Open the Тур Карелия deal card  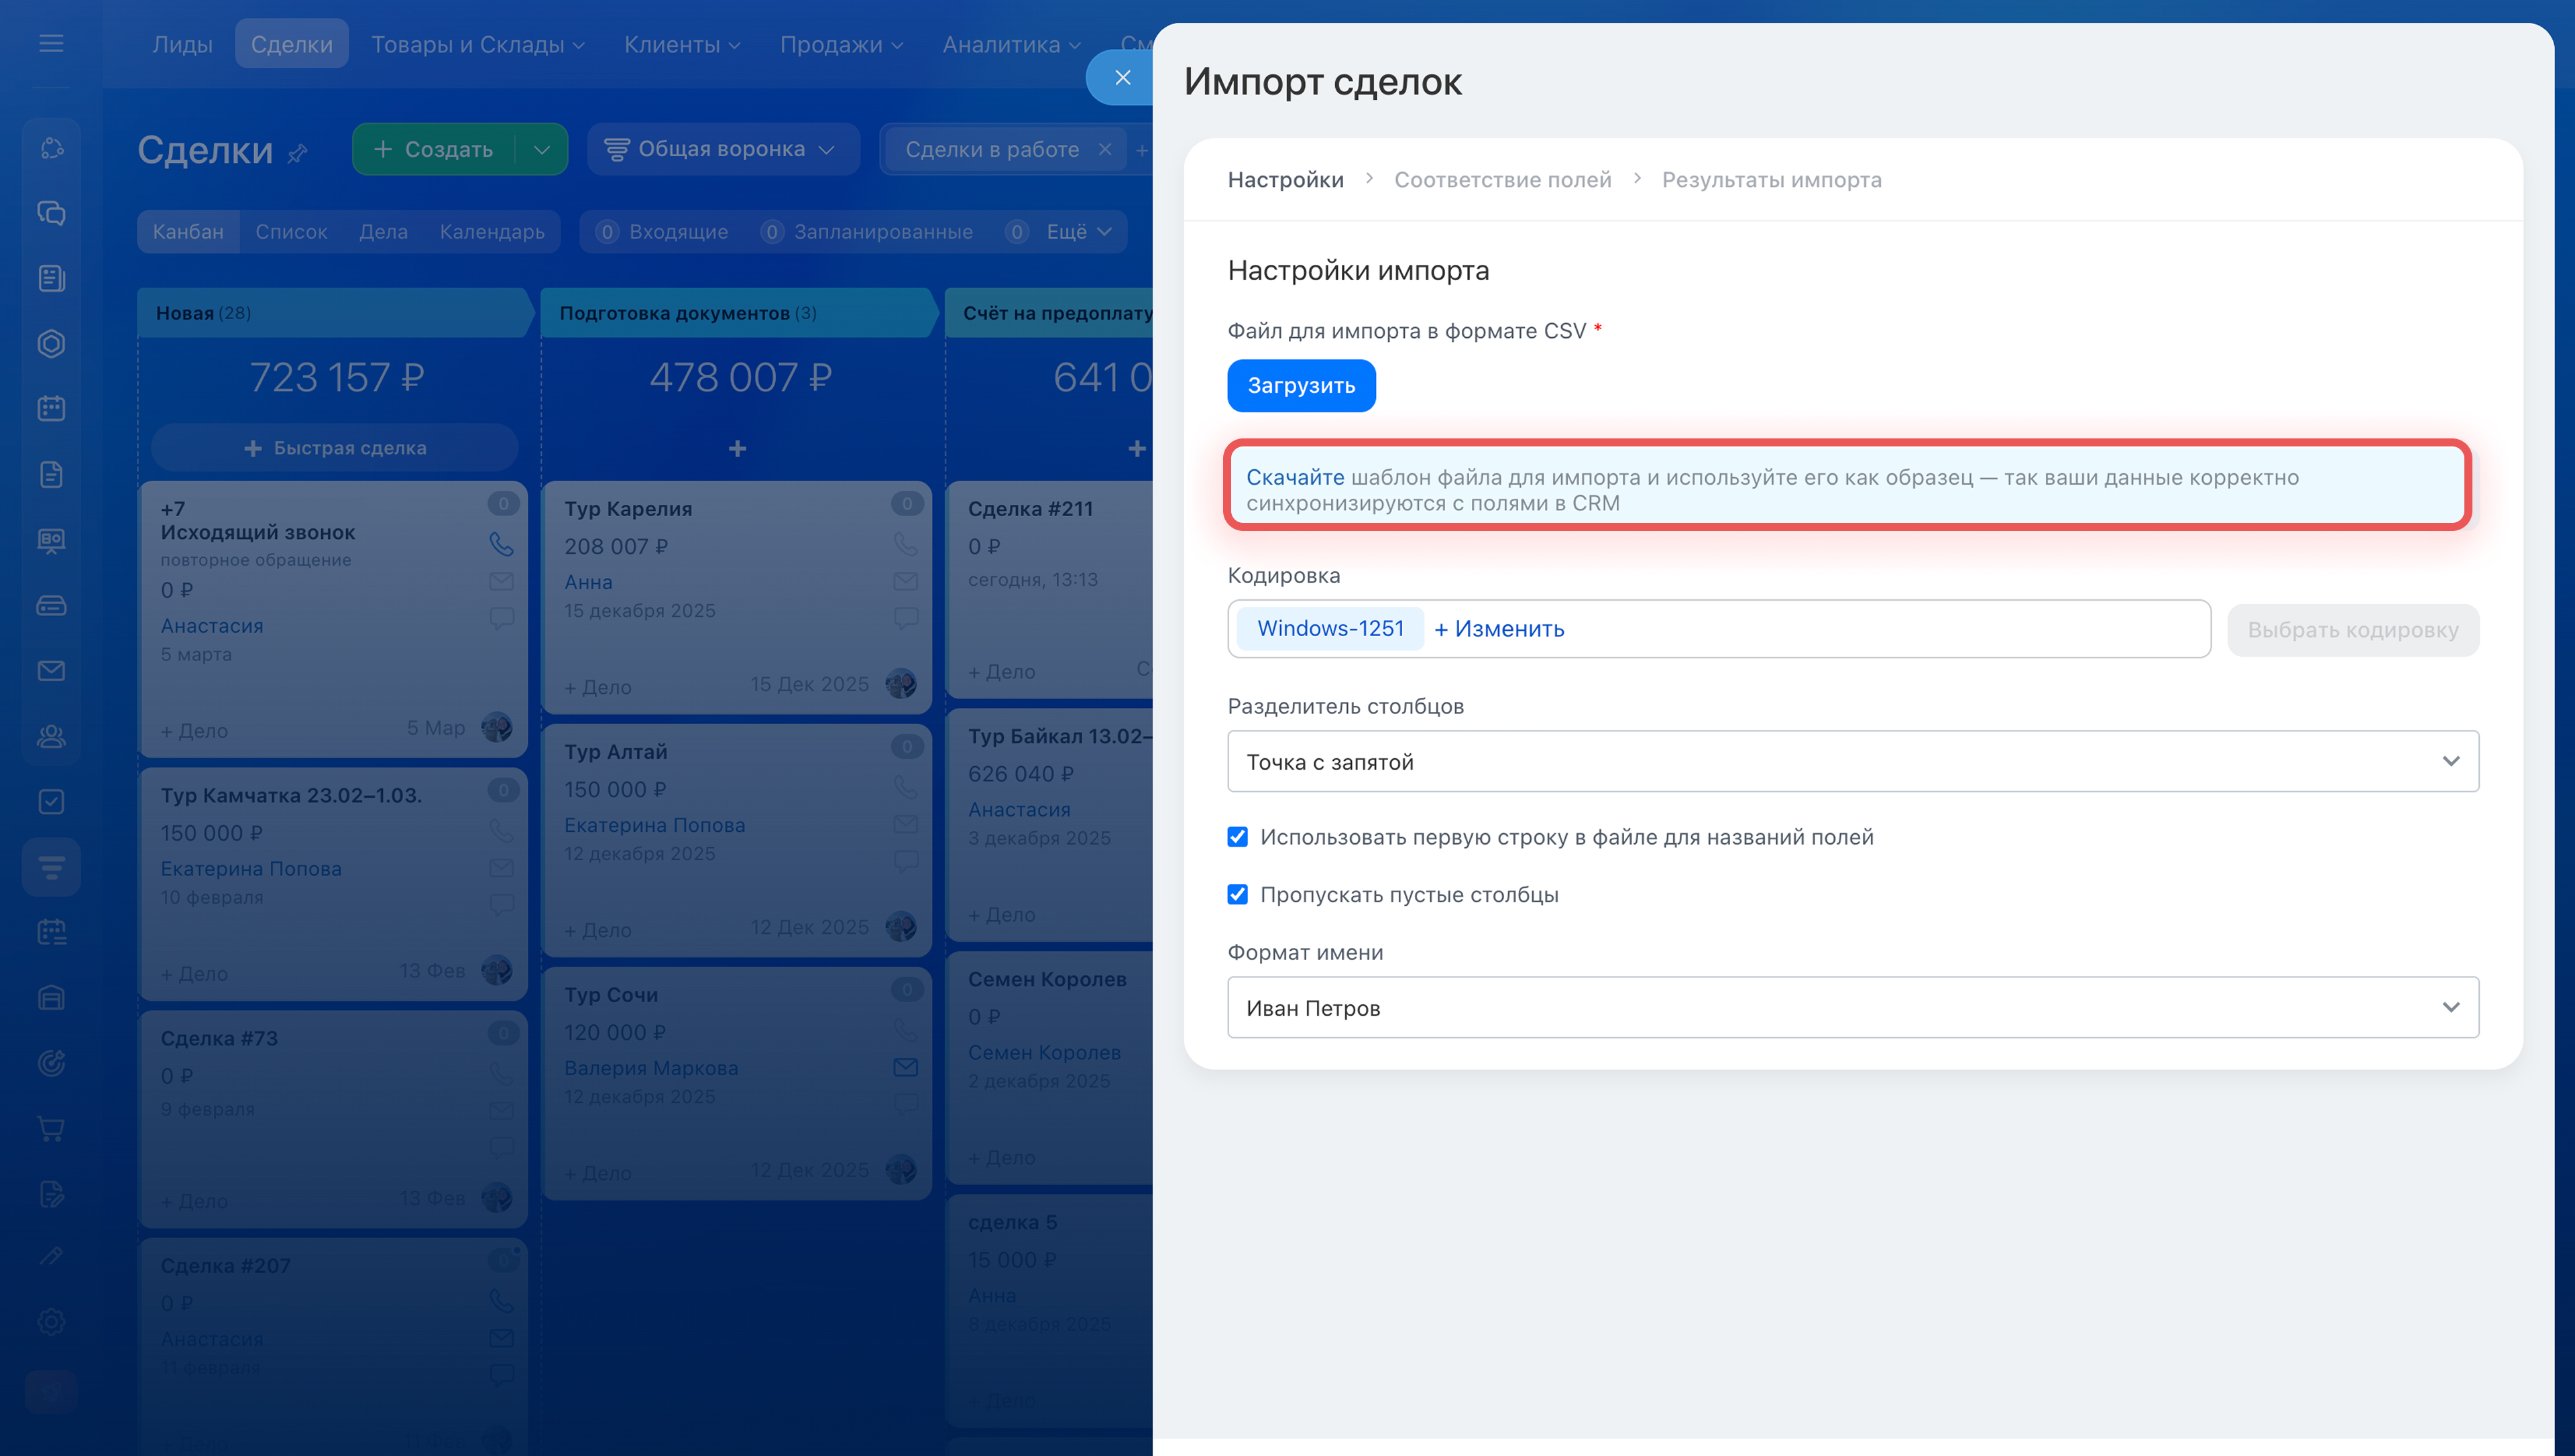pyautogui.click(x=628, y=508)
